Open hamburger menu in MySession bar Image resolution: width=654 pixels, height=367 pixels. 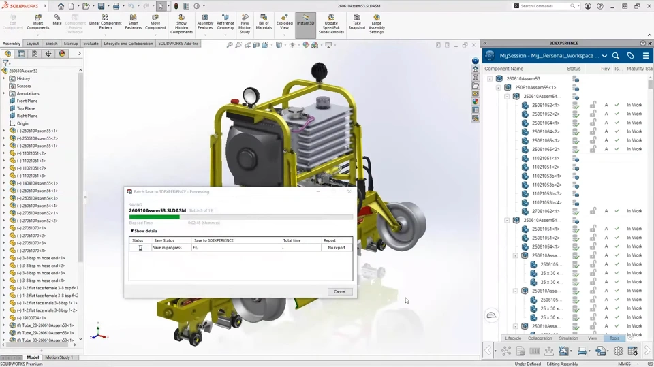click(646, 55)
